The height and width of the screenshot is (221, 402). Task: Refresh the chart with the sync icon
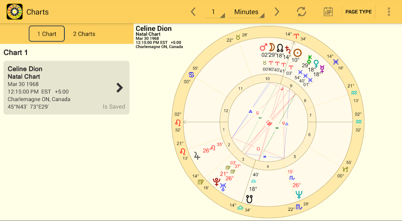301,12
